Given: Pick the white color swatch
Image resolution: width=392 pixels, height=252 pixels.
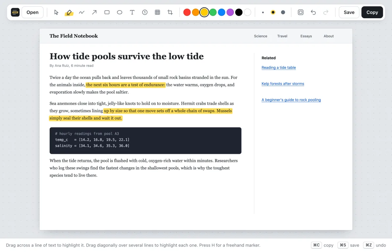Looking at the screenshot, I should [248, 12].
